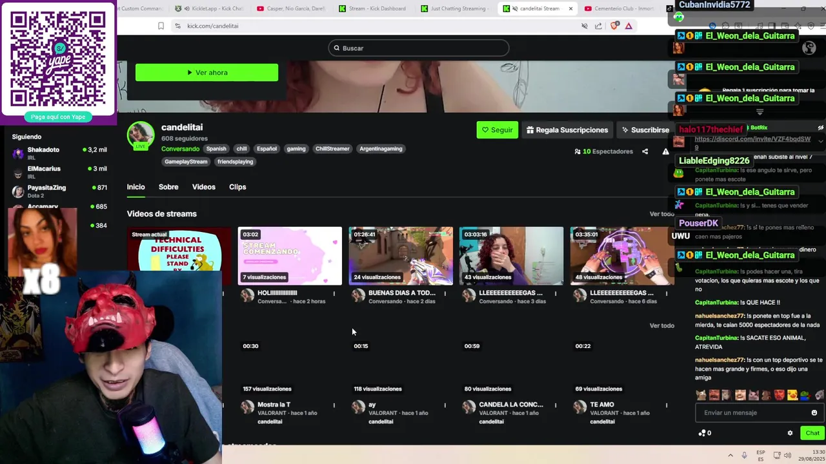
Task: Expand pinned Discord message chevron
Action: pyautogui.click(x=820, y=140)
